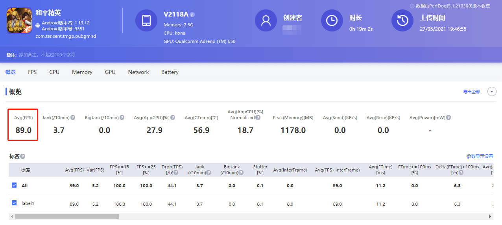Click the 11.2 Avg(FTime) cell in label1 row
Viewport: 502px width, 225px height.
[380, 204]
